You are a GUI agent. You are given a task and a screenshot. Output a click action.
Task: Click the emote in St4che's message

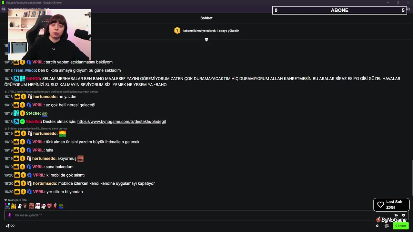[x=45, y=113]
